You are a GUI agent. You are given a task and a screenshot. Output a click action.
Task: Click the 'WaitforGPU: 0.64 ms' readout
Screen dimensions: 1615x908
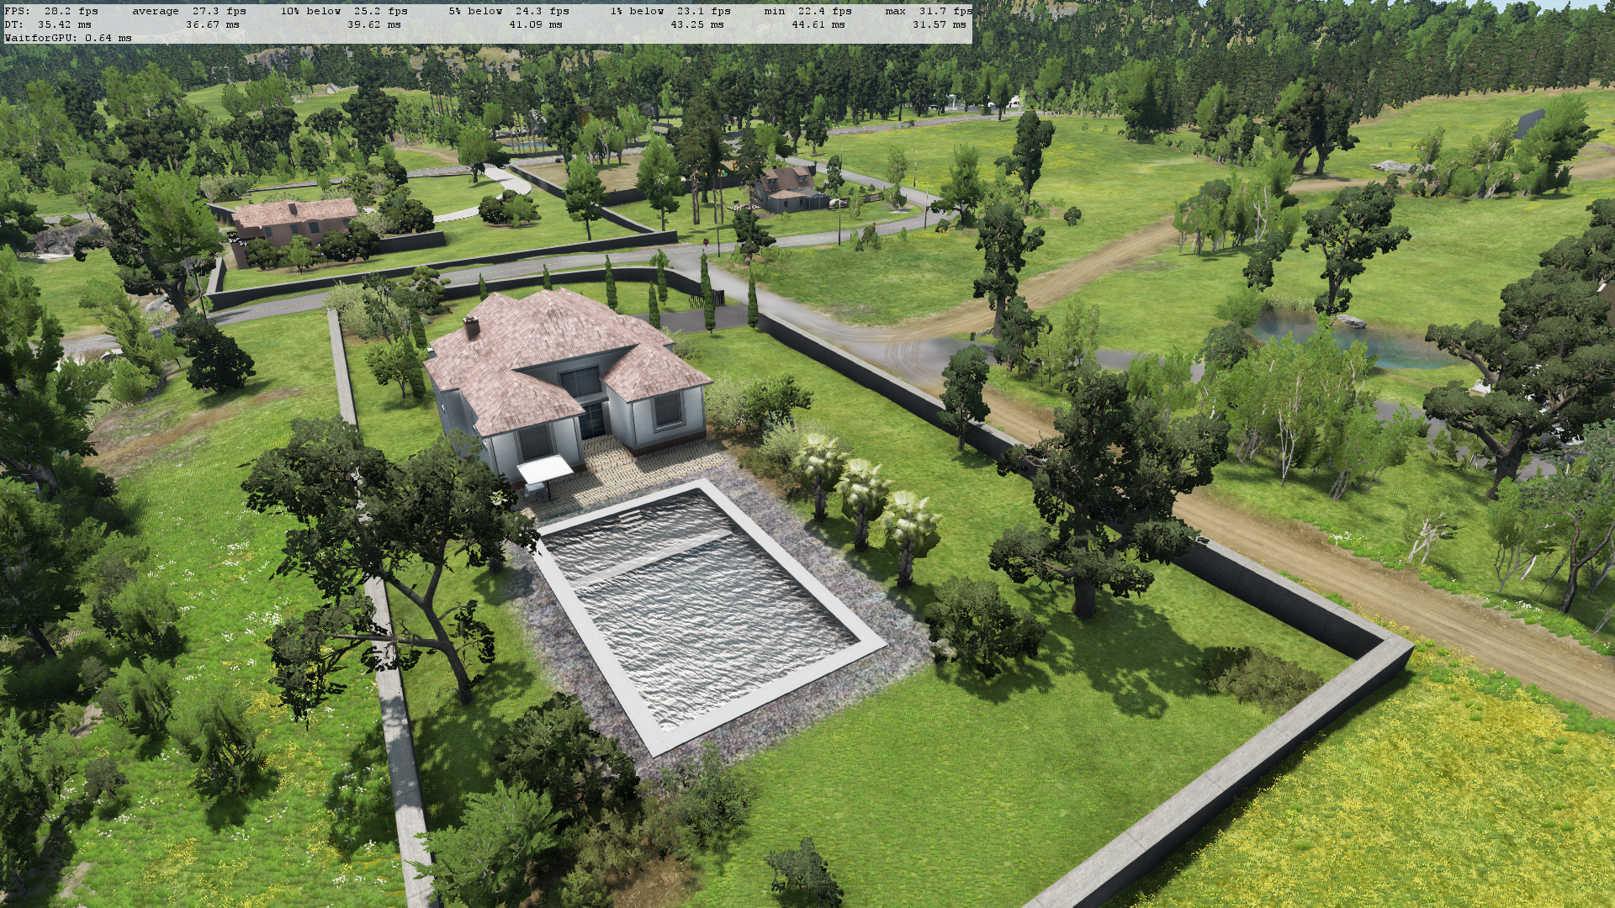point(68,38)
